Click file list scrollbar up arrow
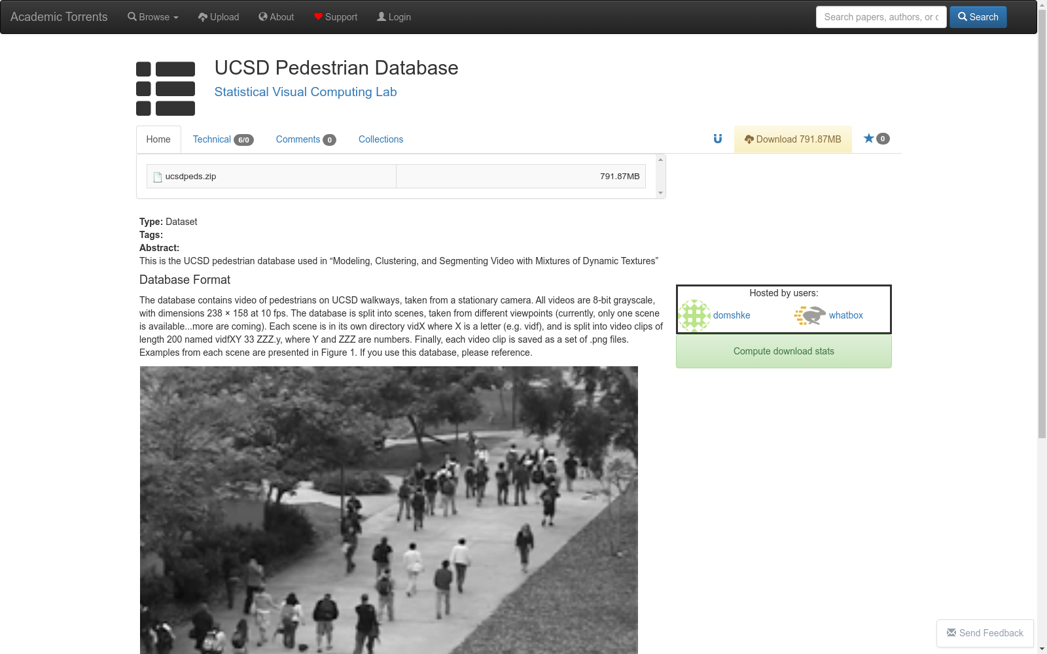 coord(660,160)
